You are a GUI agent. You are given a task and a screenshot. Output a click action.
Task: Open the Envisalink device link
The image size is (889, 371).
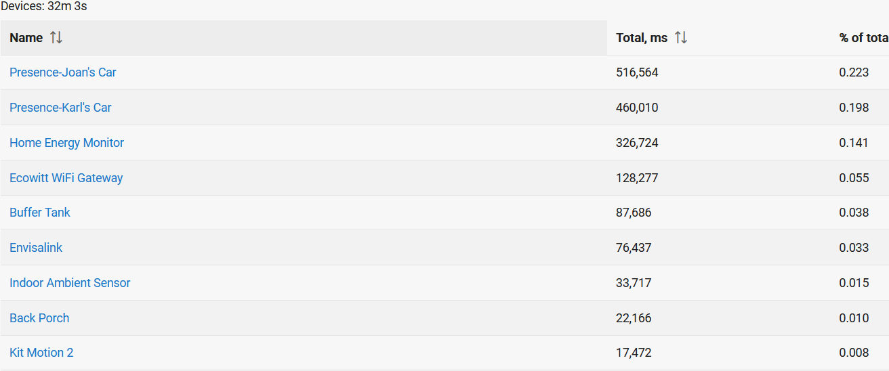click(36, 248)
